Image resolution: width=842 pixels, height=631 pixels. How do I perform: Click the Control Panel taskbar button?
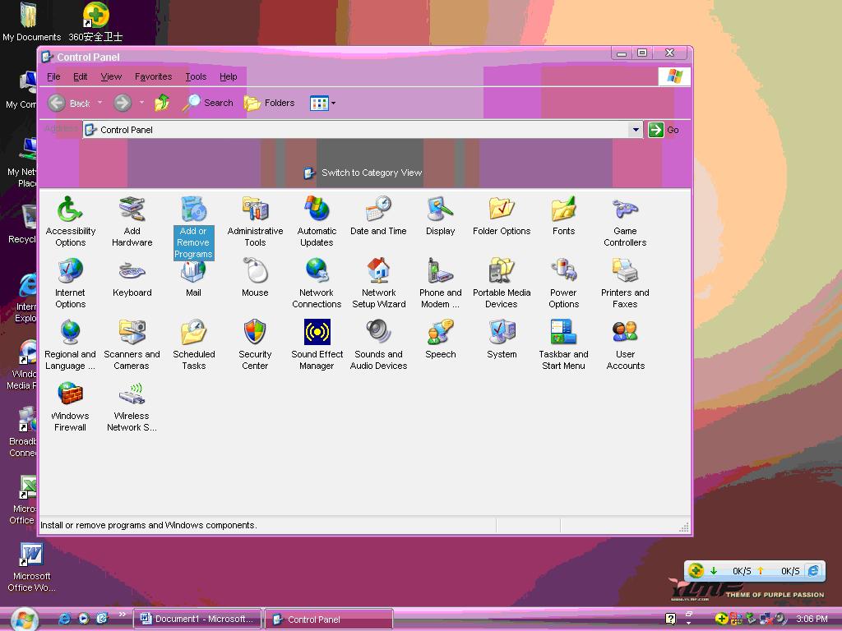click(329, 619)
